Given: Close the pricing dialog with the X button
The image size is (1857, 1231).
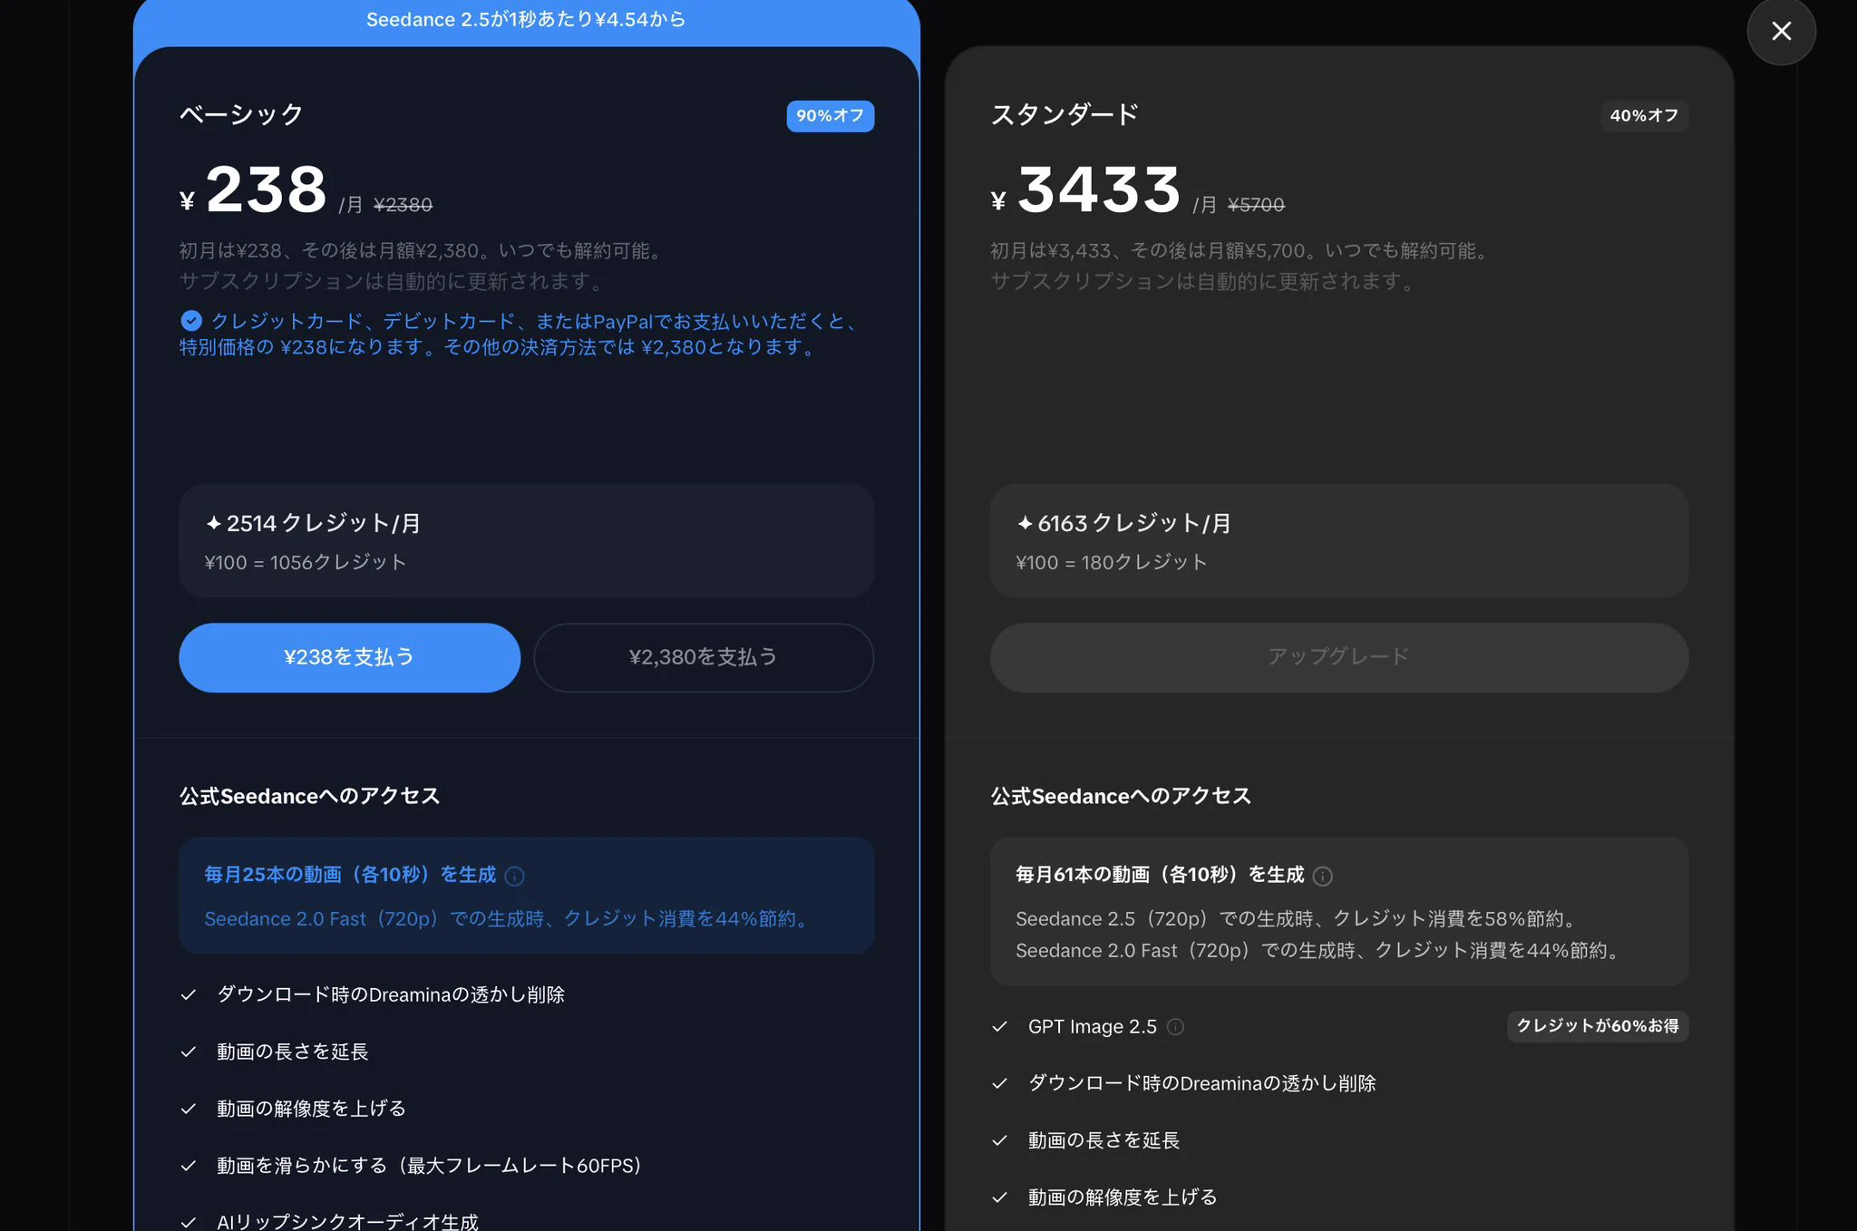Looking at the screenshot, I should (x=1781, y=32).
